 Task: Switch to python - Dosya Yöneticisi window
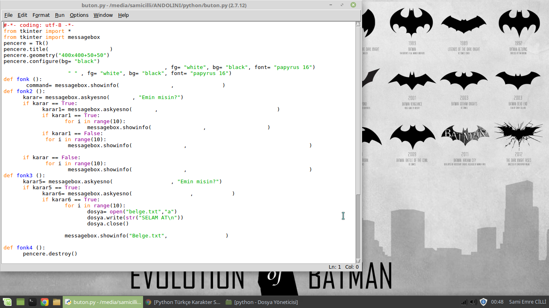(262, 302)
